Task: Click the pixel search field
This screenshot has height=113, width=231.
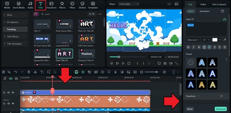Action: point(63,14)
